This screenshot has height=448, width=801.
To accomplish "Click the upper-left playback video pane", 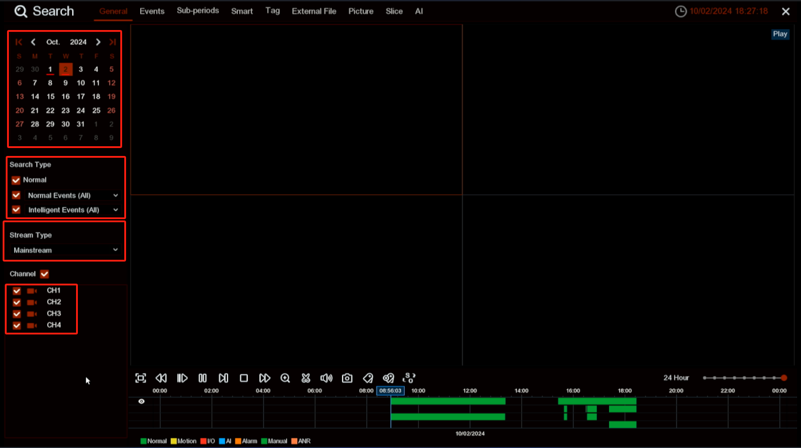I will pyautogui.click(x=296, y=110).
